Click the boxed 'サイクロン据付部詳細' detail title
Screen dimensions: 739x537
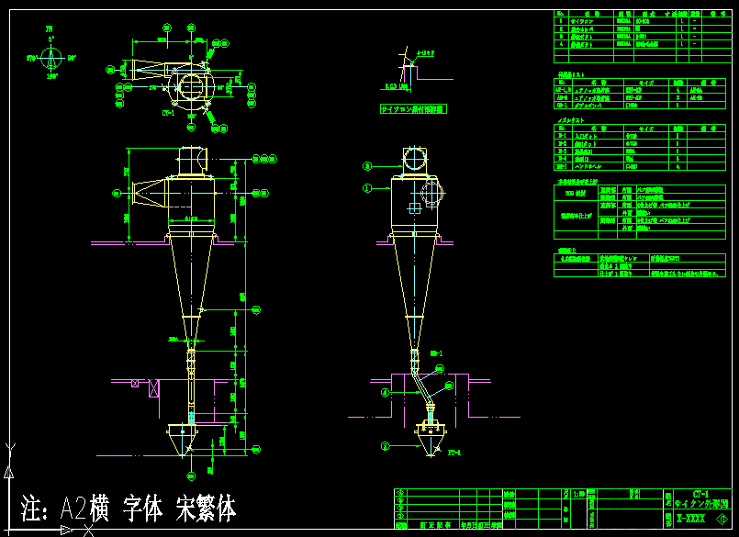coord(413,109)
